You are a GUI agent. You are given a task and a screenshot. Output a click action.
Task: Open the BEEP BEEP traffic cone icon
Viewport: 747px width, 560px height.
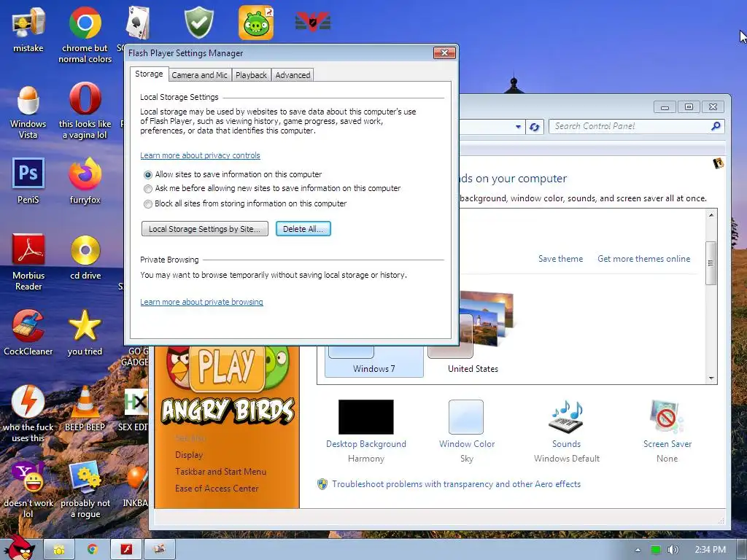(85, 402)
